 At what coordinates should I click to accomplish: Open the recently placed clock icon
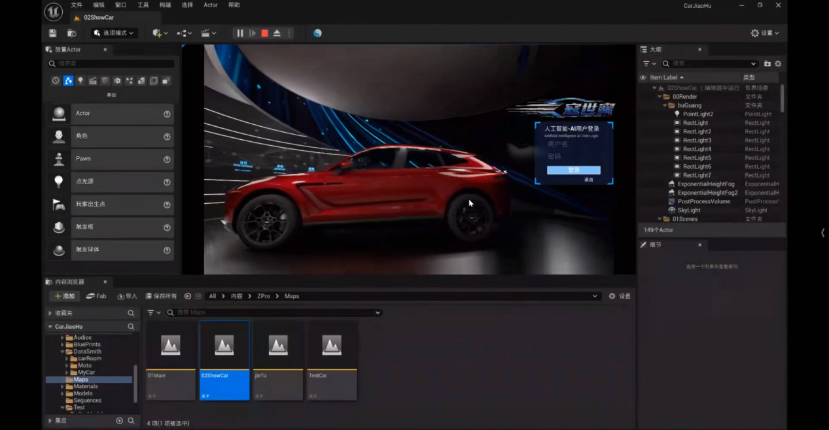(56, 81)
